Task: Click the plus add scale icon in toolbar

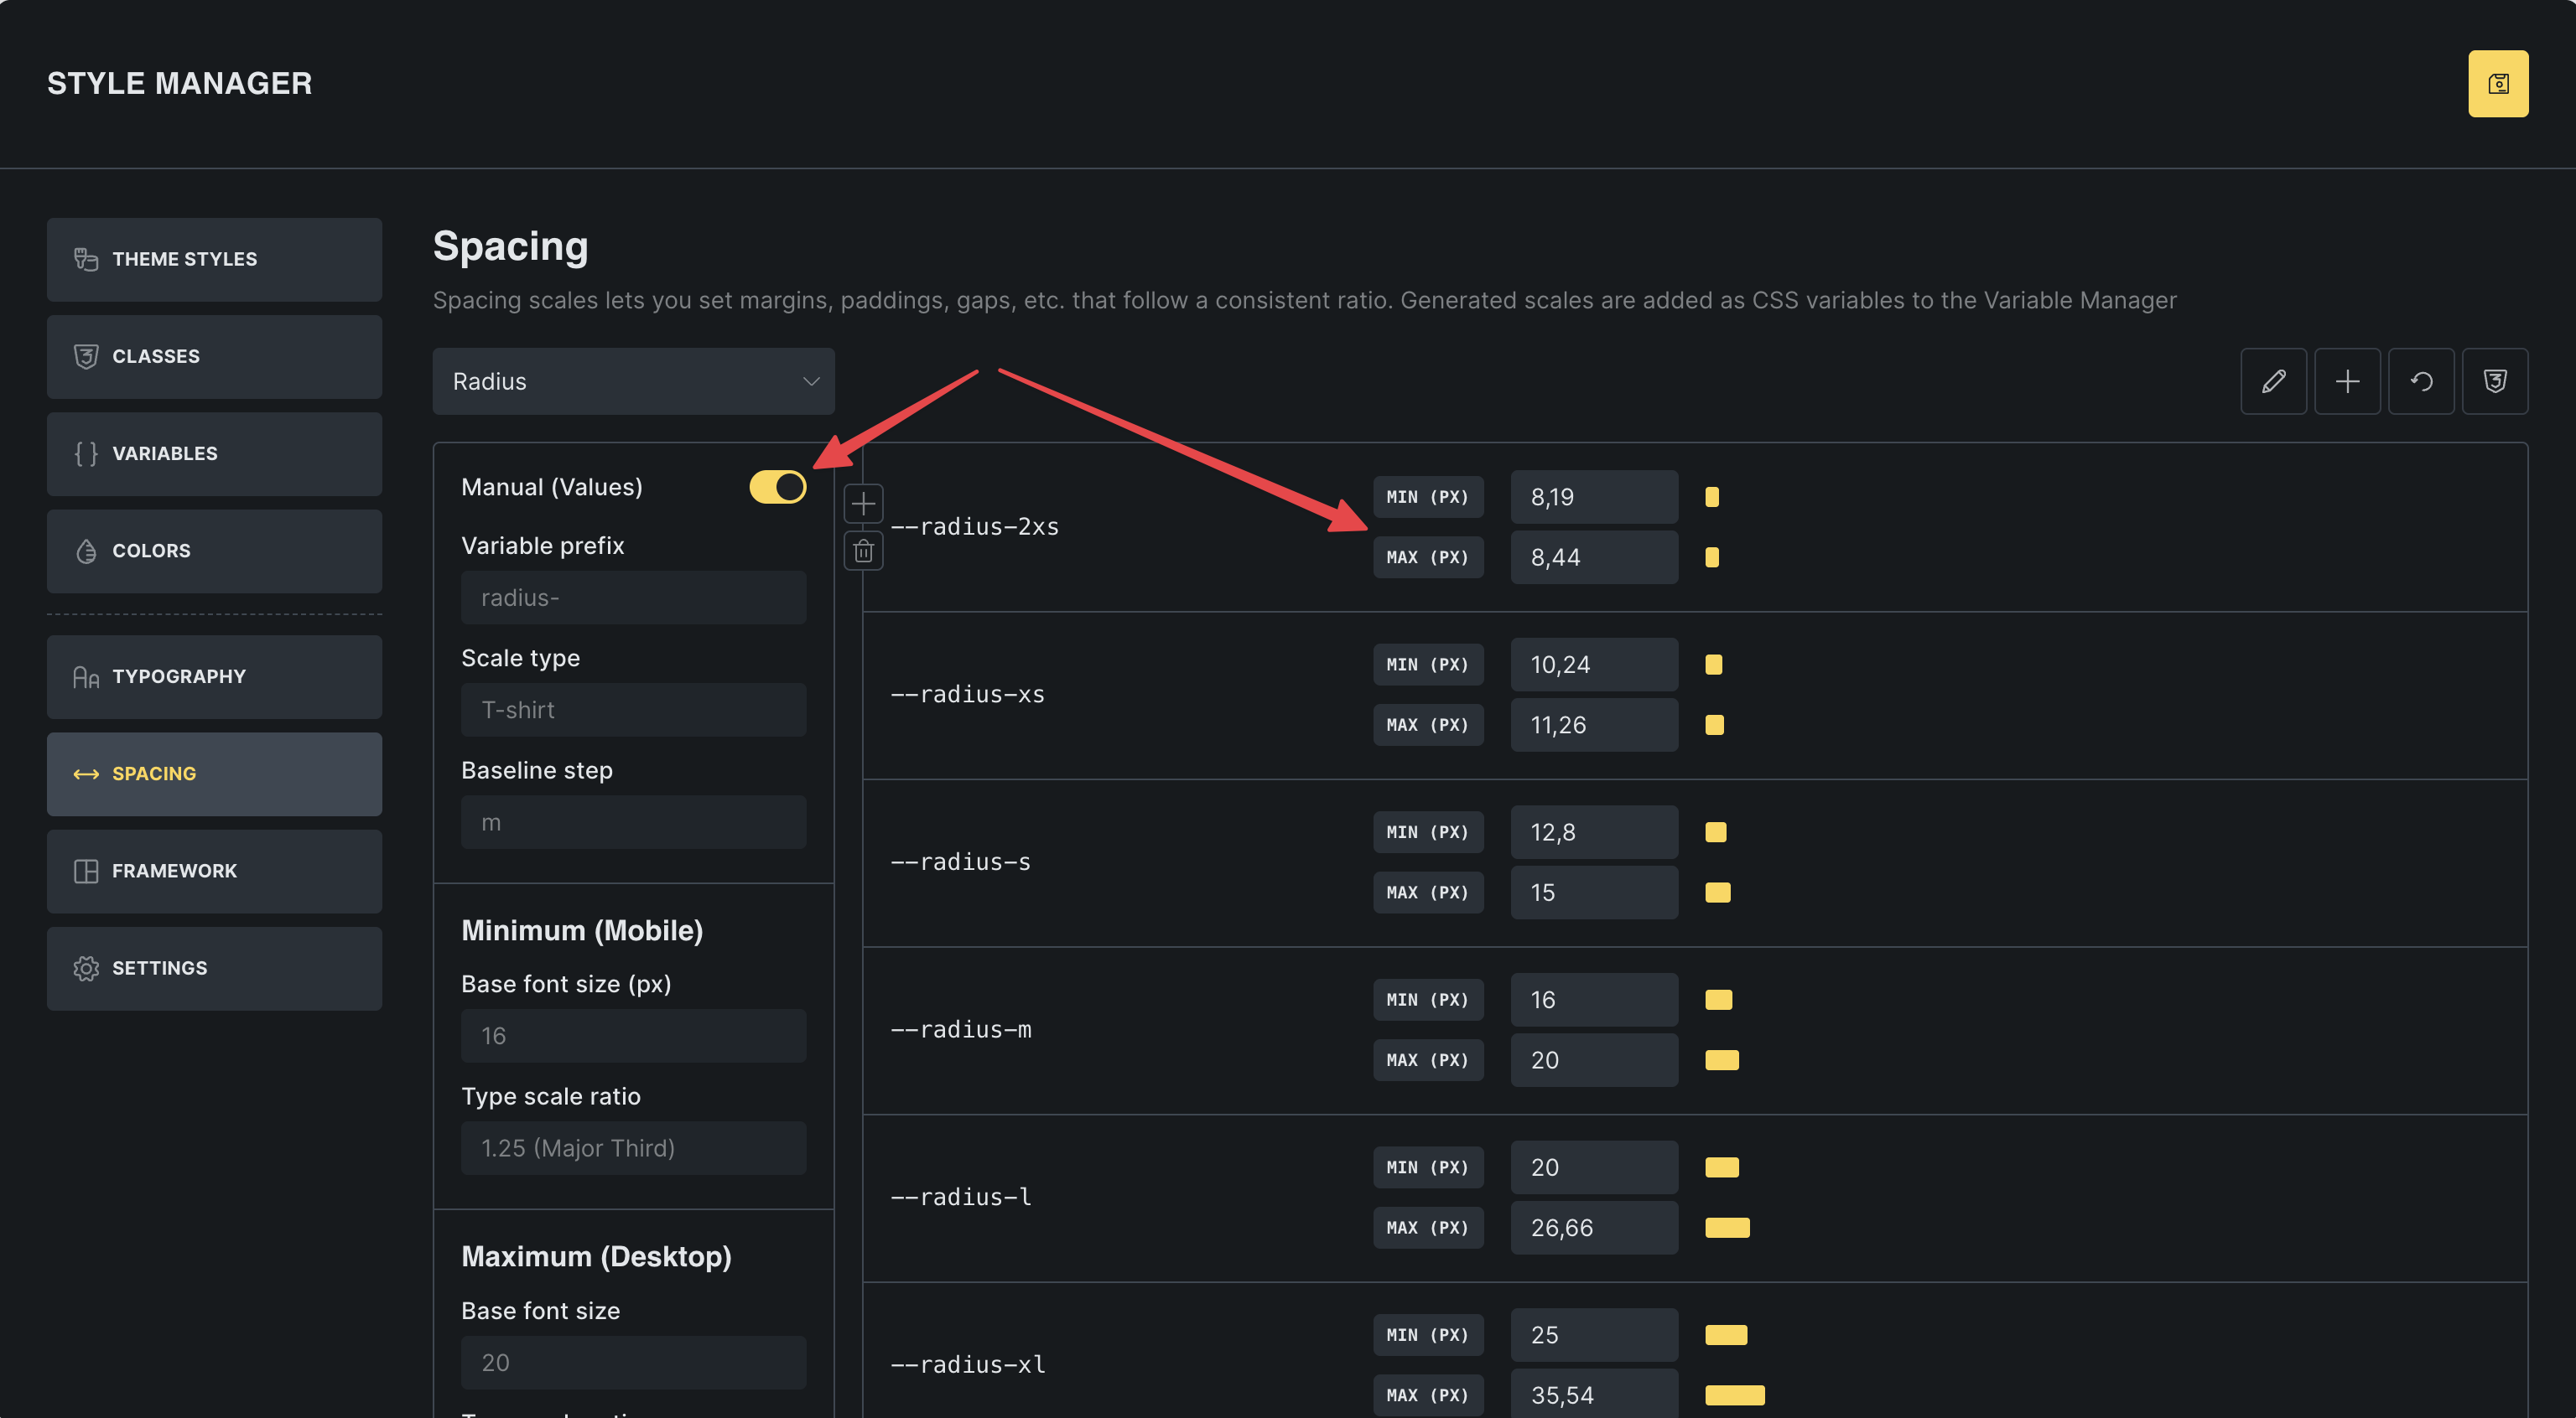Action: pos(2346,380)
